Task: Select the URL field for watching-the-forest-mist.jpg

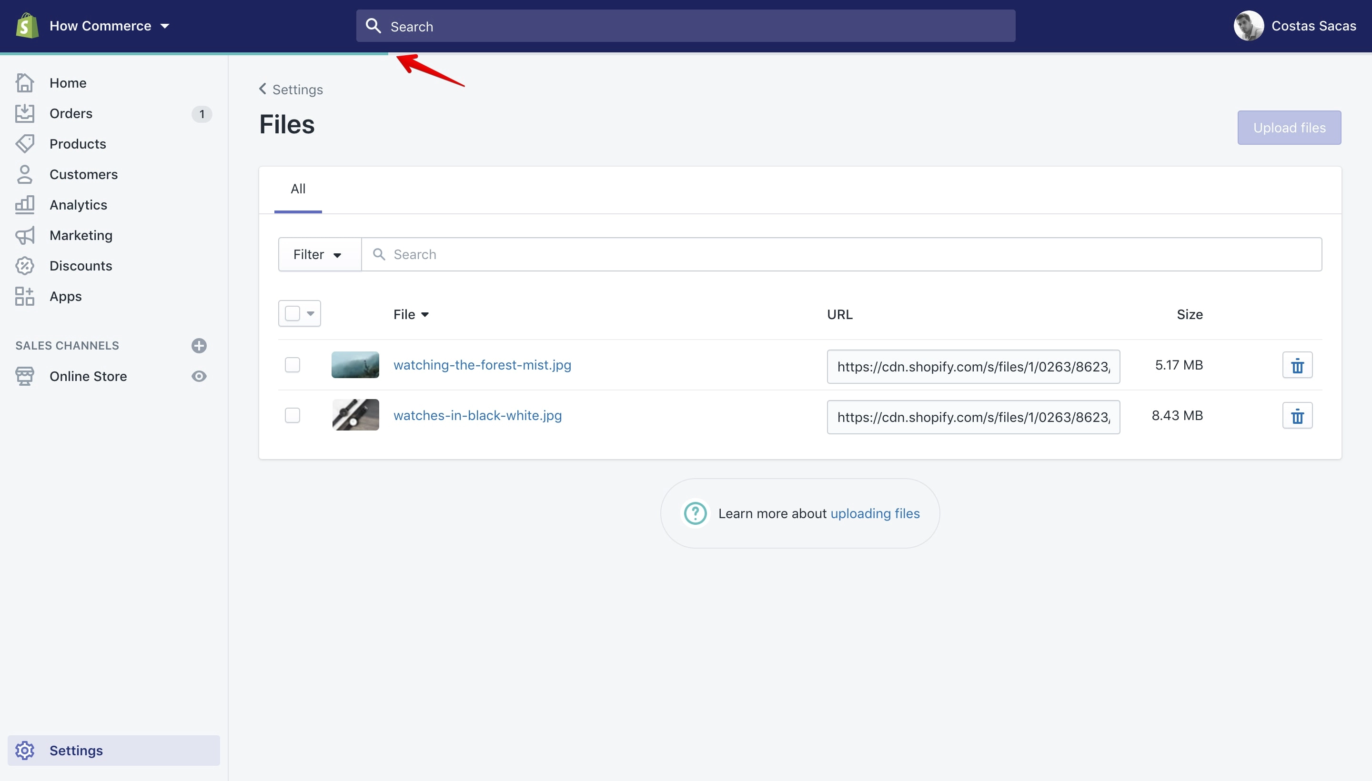Action: pos(973,367)
